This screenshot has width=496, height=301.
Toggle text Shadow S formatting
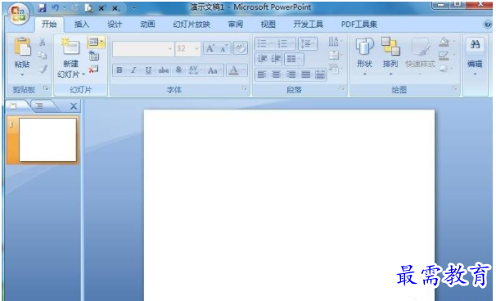pos(178,70)
